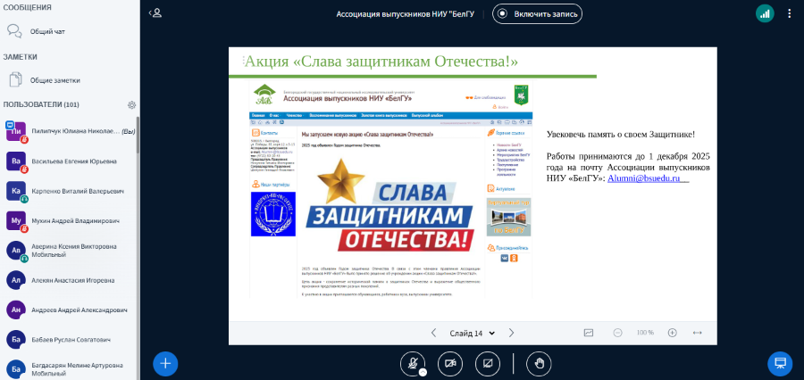
Task: Click ПОЛЬЗОВАТЕЛИ (101) header
Action: click(41, 104)
